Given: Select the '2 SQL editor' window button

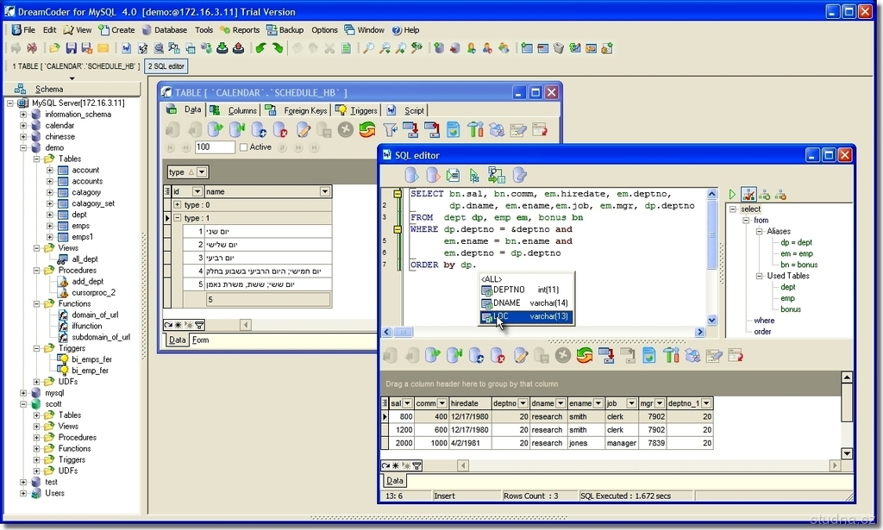Looking at the screenshot, I should [167, 66].
